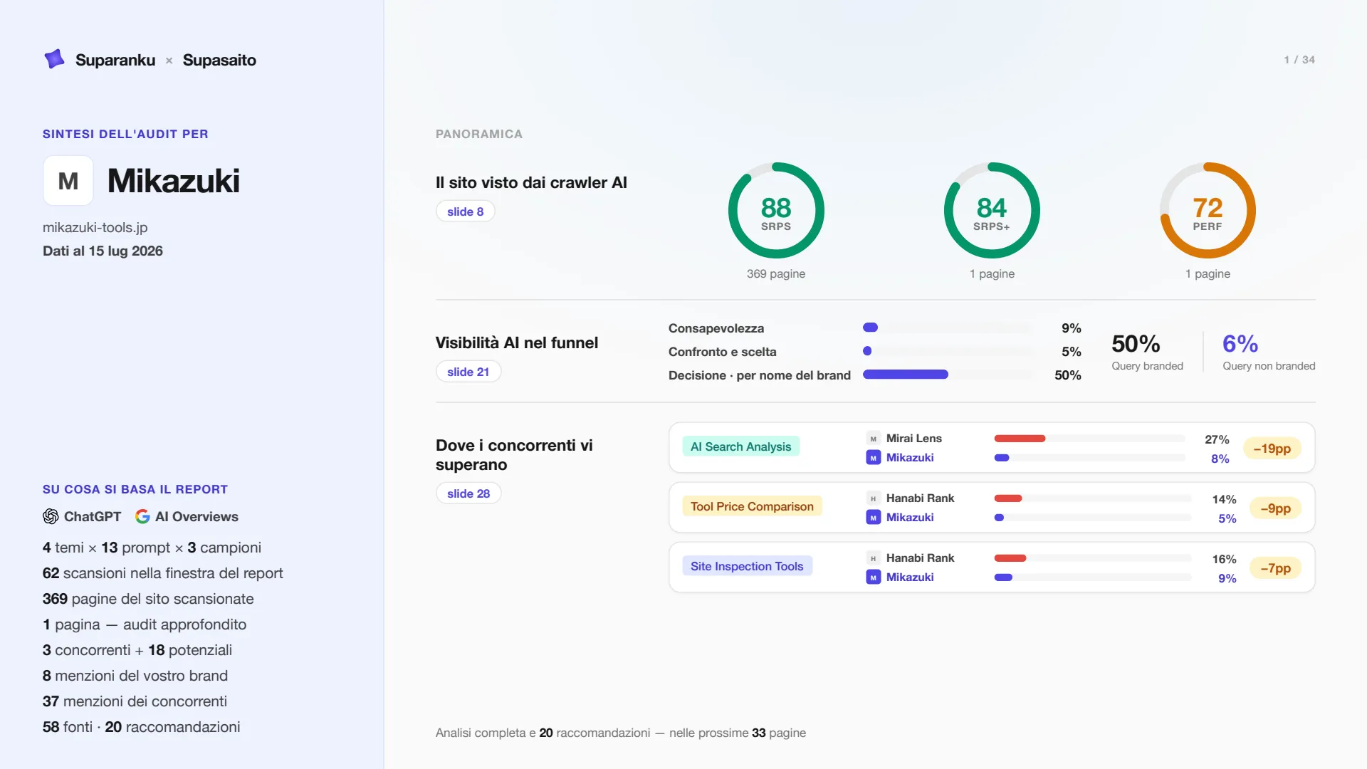
Task: Click the 88 SRPS score gauge
Action: point(776,211)
